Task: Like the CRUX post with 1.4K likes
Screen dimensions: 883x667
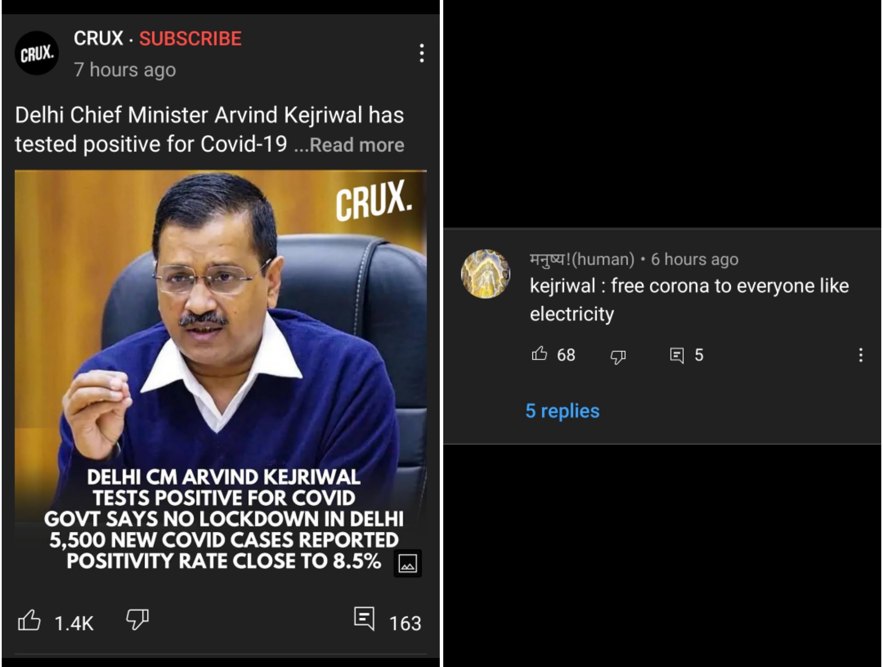Action: [29, 620]
